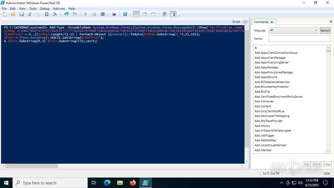Run selection toolbar icon
334x188 pixels.
tap(94, 14)
